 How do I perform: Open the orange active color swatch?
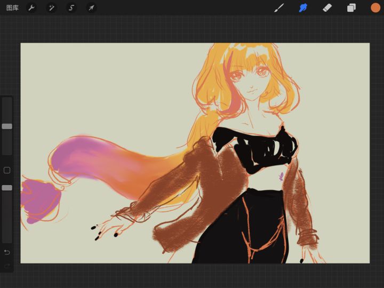point(375,8)
